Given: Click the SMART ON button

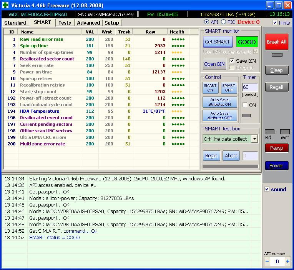Looking at the screenshot, I should point(210,88).
